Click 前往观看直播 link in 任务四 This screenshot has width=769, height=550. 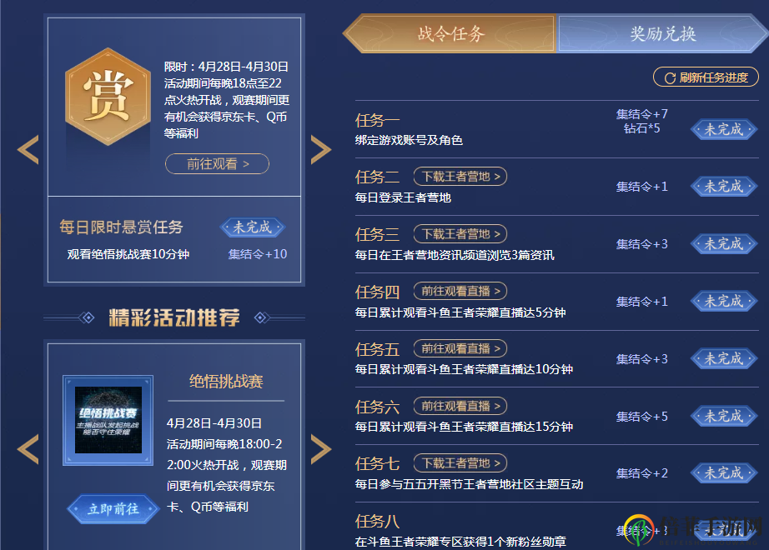[460, 291]
